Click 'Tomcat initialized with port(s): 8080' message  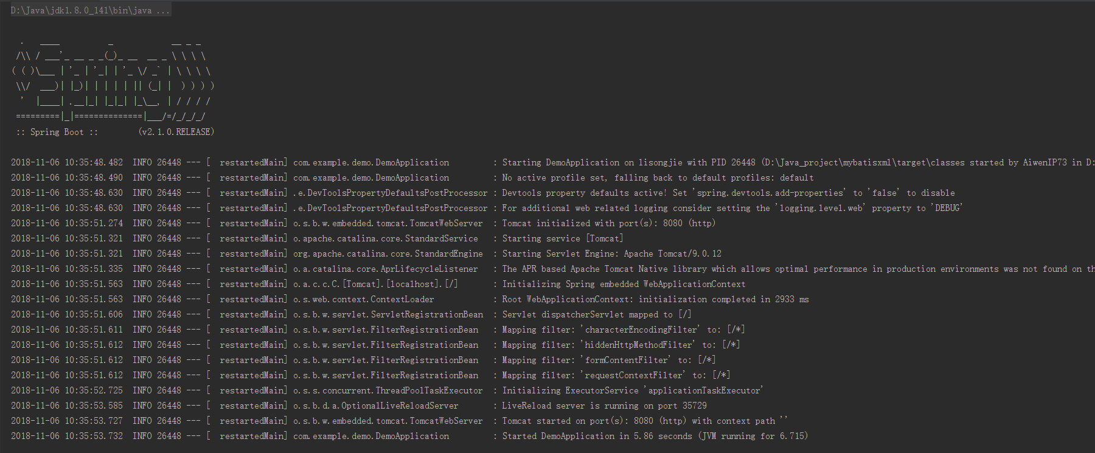pos(608,223)
